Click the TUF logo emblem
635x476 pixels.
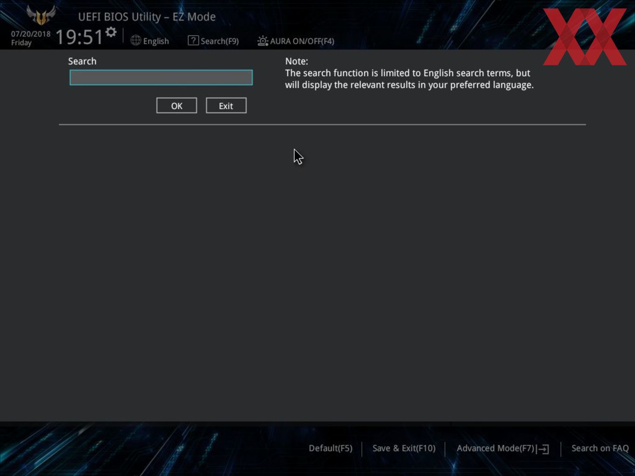pos(41,15)
